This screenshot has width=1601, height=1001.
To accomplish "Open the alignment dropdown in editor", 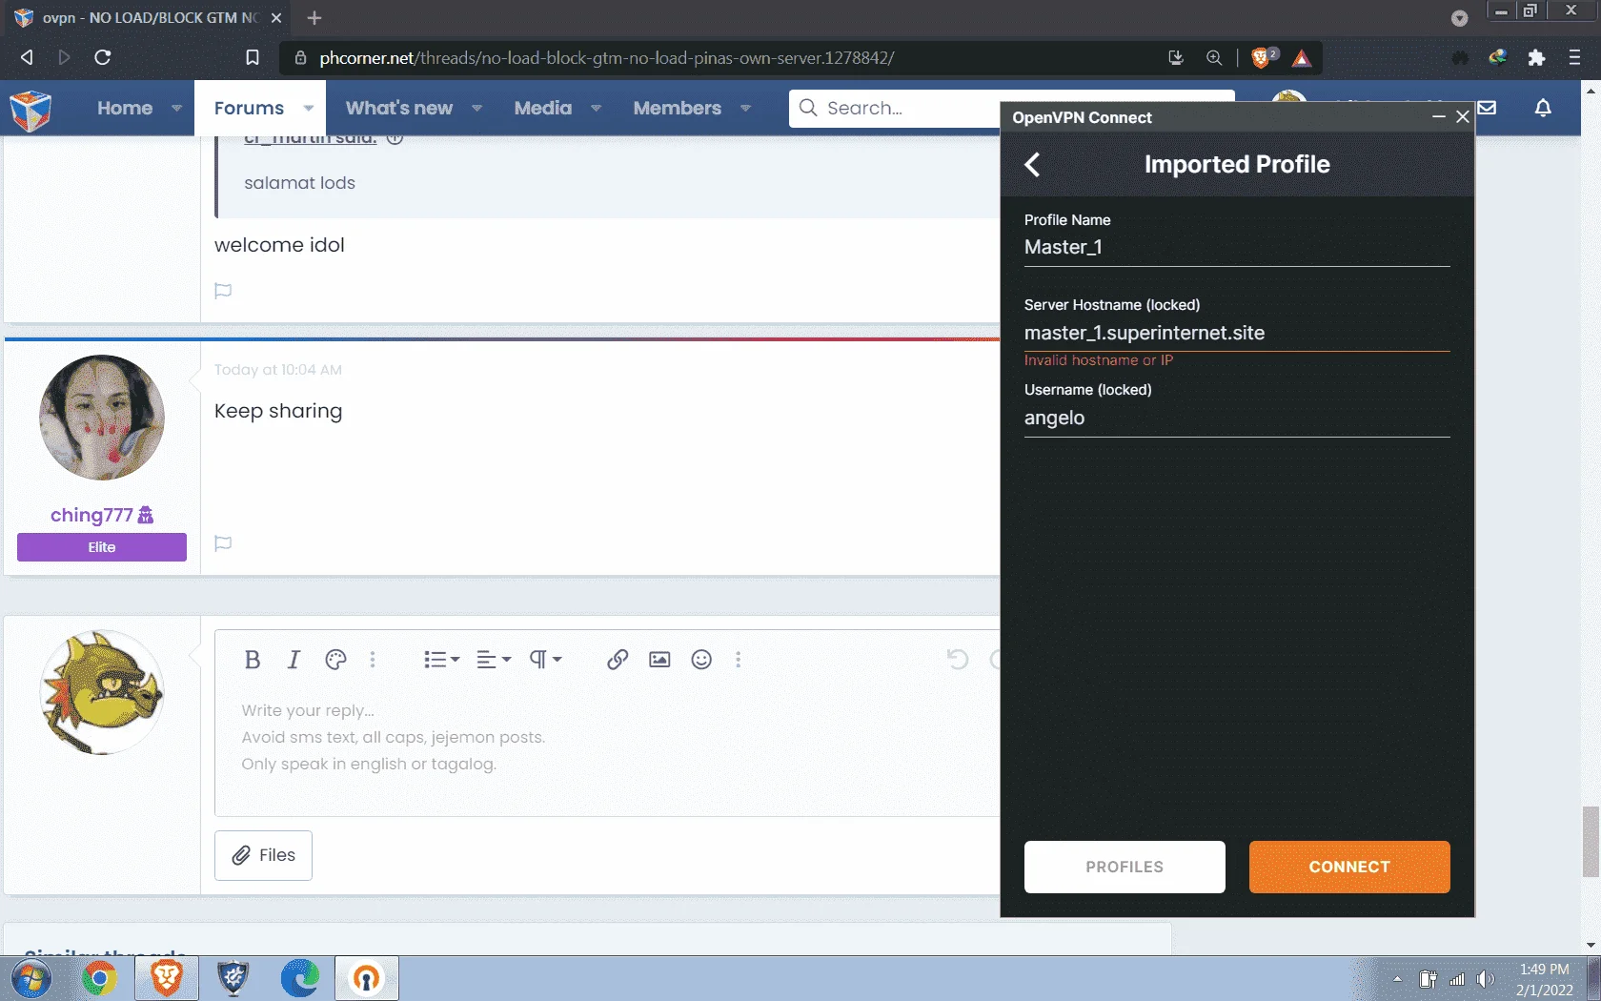I will point(494,660).
